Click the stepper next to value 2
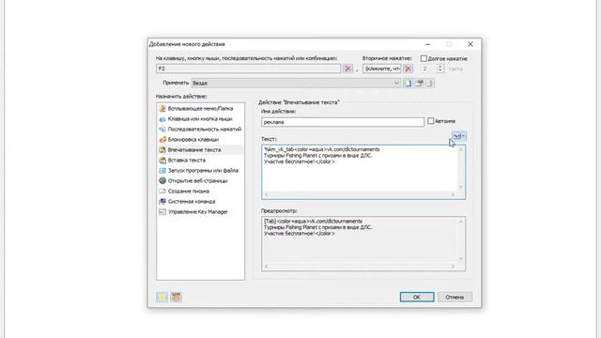This screenshot has height=338, width=601. click(x=440, y=69)
